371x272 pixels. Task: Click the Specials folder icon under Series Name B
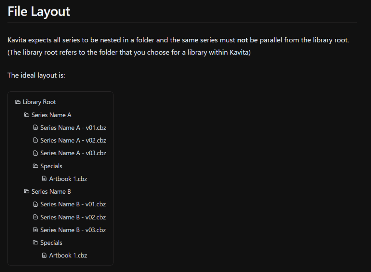(36, 243)
